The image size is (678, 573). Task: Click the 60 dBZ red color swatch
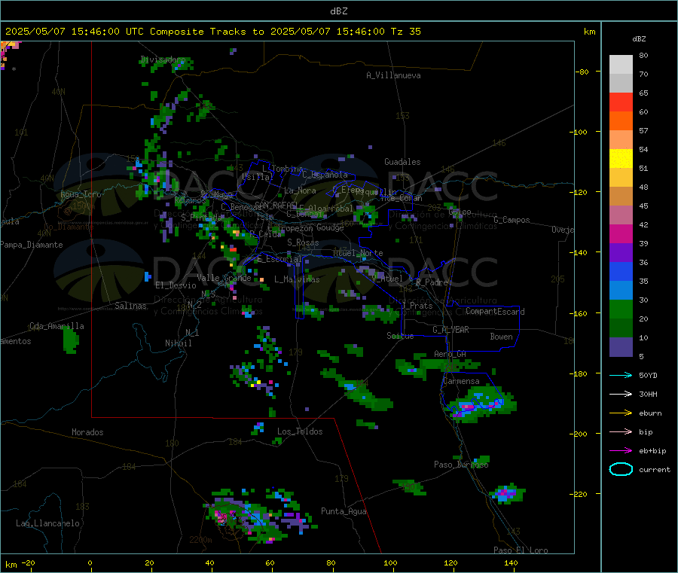[x=621, y=102]
